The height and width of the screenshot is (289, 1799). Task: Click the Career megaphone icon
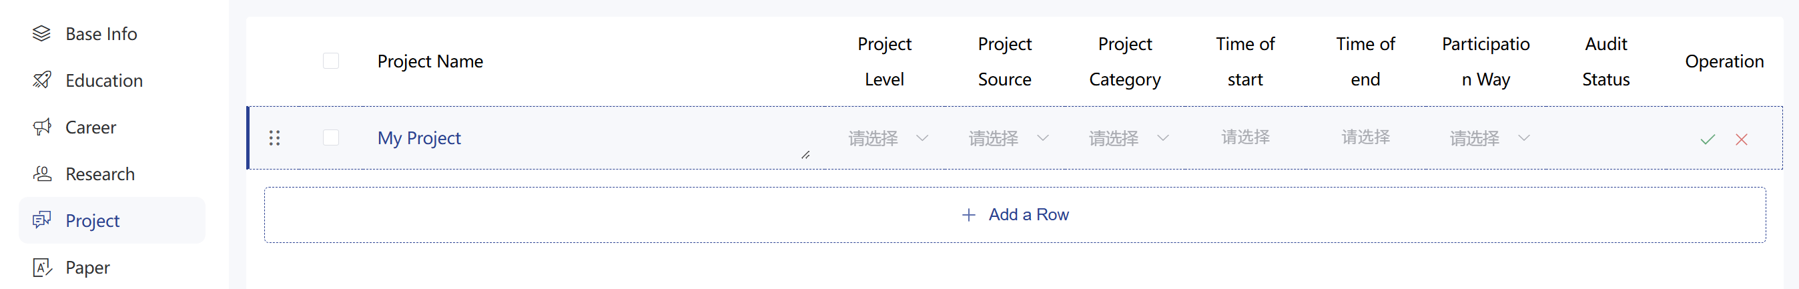pos(42,127)
